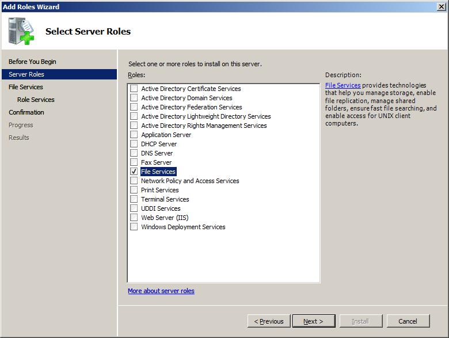Close the Add Roles Wizard window
The width and height of the screenshot is (449, 338).
(442, 6)
